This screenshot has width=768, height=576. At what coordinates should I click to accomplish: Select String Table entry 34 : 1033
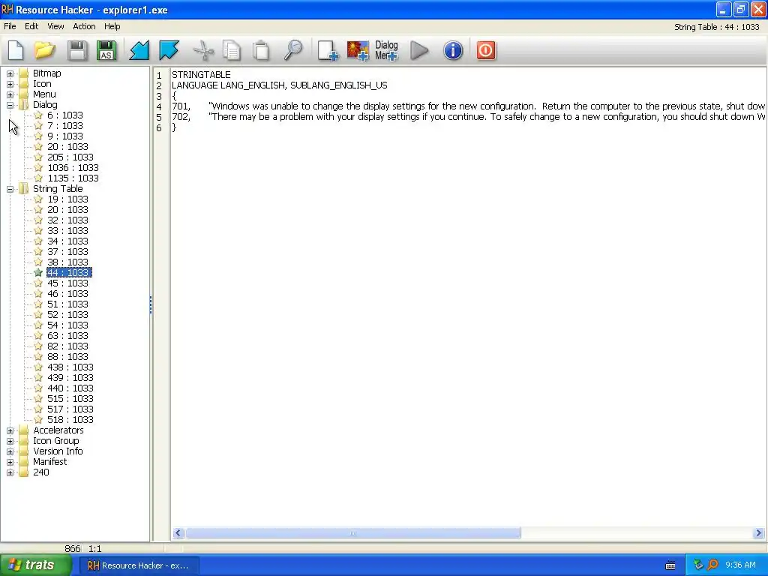67,241
